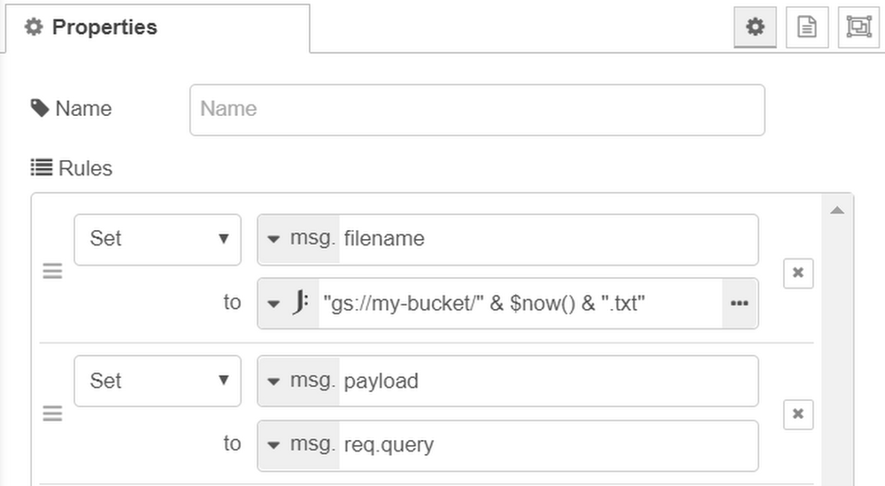This screenshot has width=885, height=486.
Task: Open the node appearance icon
Action: pyautogui.click(x=858, y=27)
